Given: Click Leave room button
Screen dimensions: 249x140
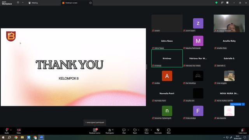Looking at the screenshot, I should tap(243, 131).
